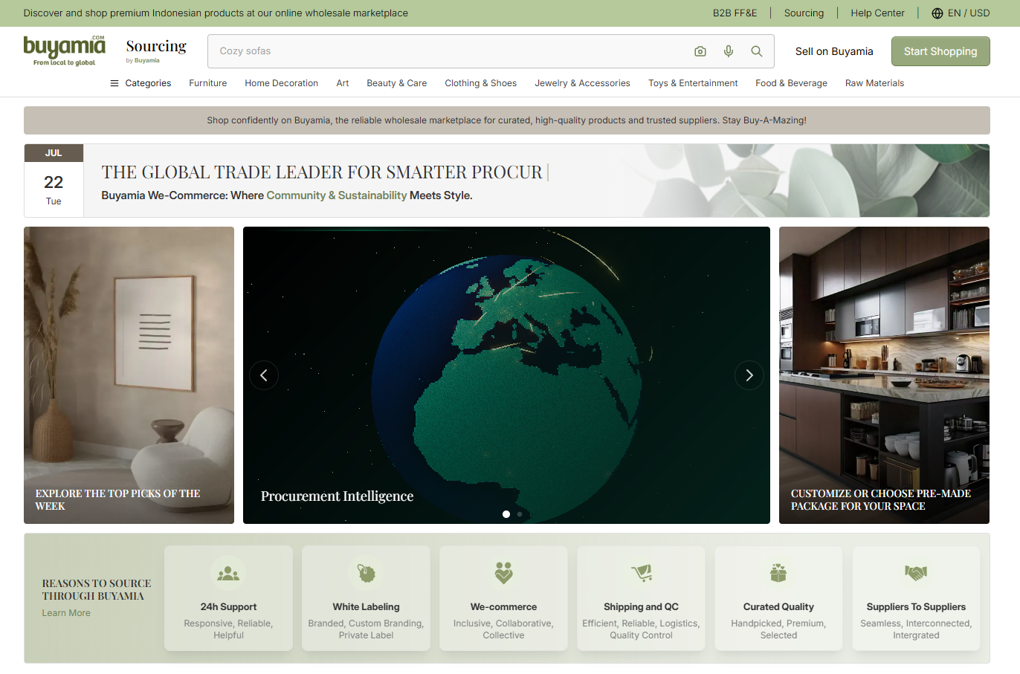Screen dimensions: 1020x674
Task: Click the 24h Support people icon
Action: point(228,574)
